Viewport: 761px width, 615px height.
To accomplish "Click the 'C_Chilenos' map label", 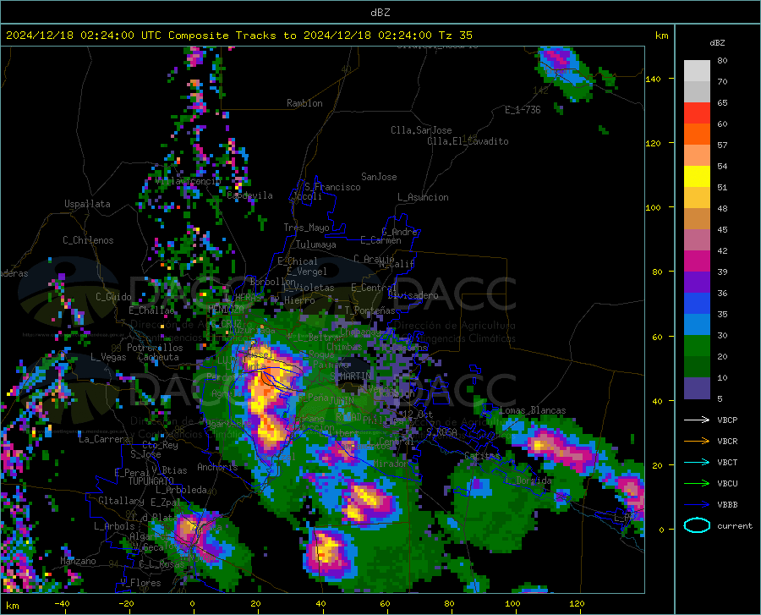I will click(88, 240).
